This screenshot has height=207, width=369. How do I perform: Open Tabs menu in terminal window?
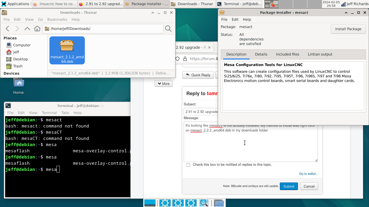pos(65,113)
